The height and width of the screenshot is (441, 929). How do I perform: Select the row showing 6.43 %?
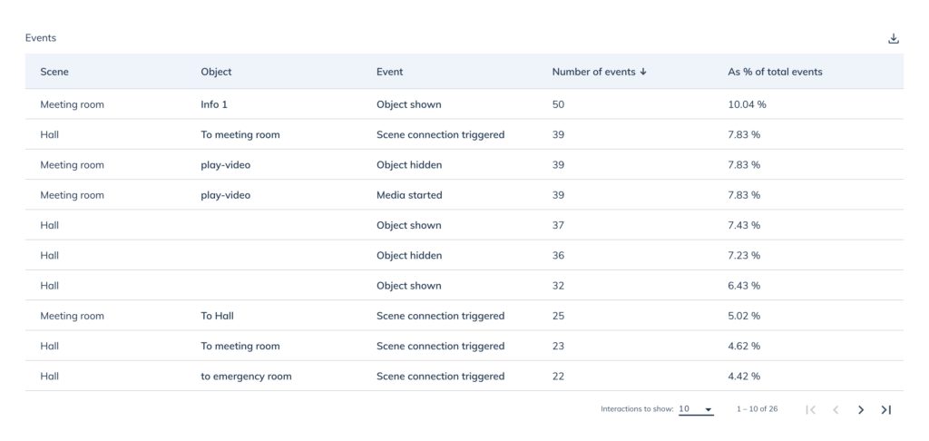[x=464, y=286]
